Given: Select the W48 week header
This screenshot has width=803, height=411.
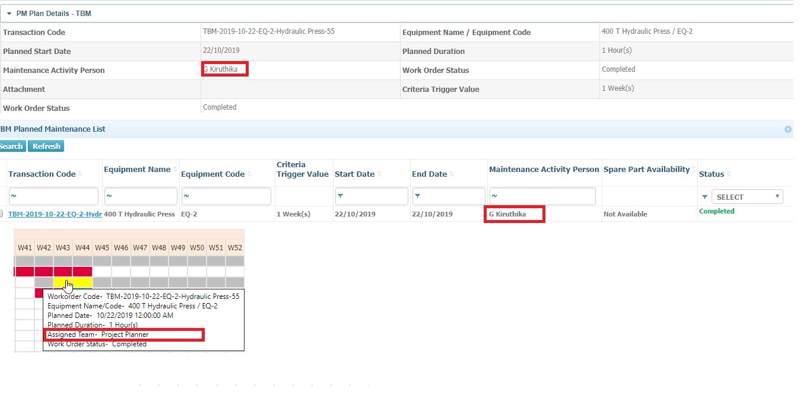Looking at the screenshot, I should [x=159, y=247].
